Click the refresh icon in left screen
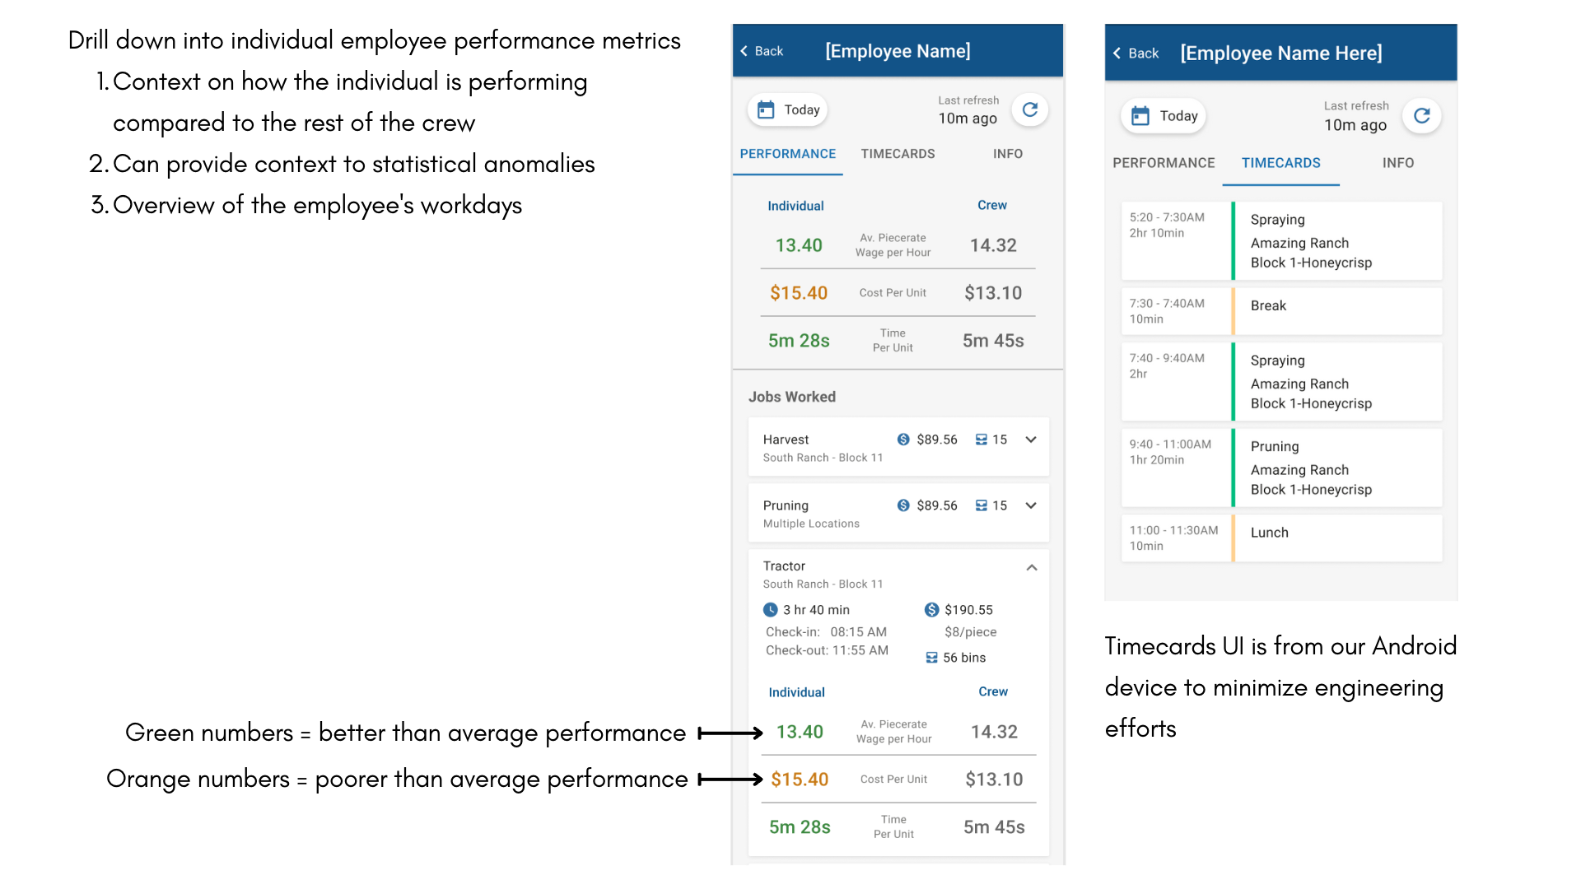This screenshot has height=889, width=1581. click(x=1029, y=109)
